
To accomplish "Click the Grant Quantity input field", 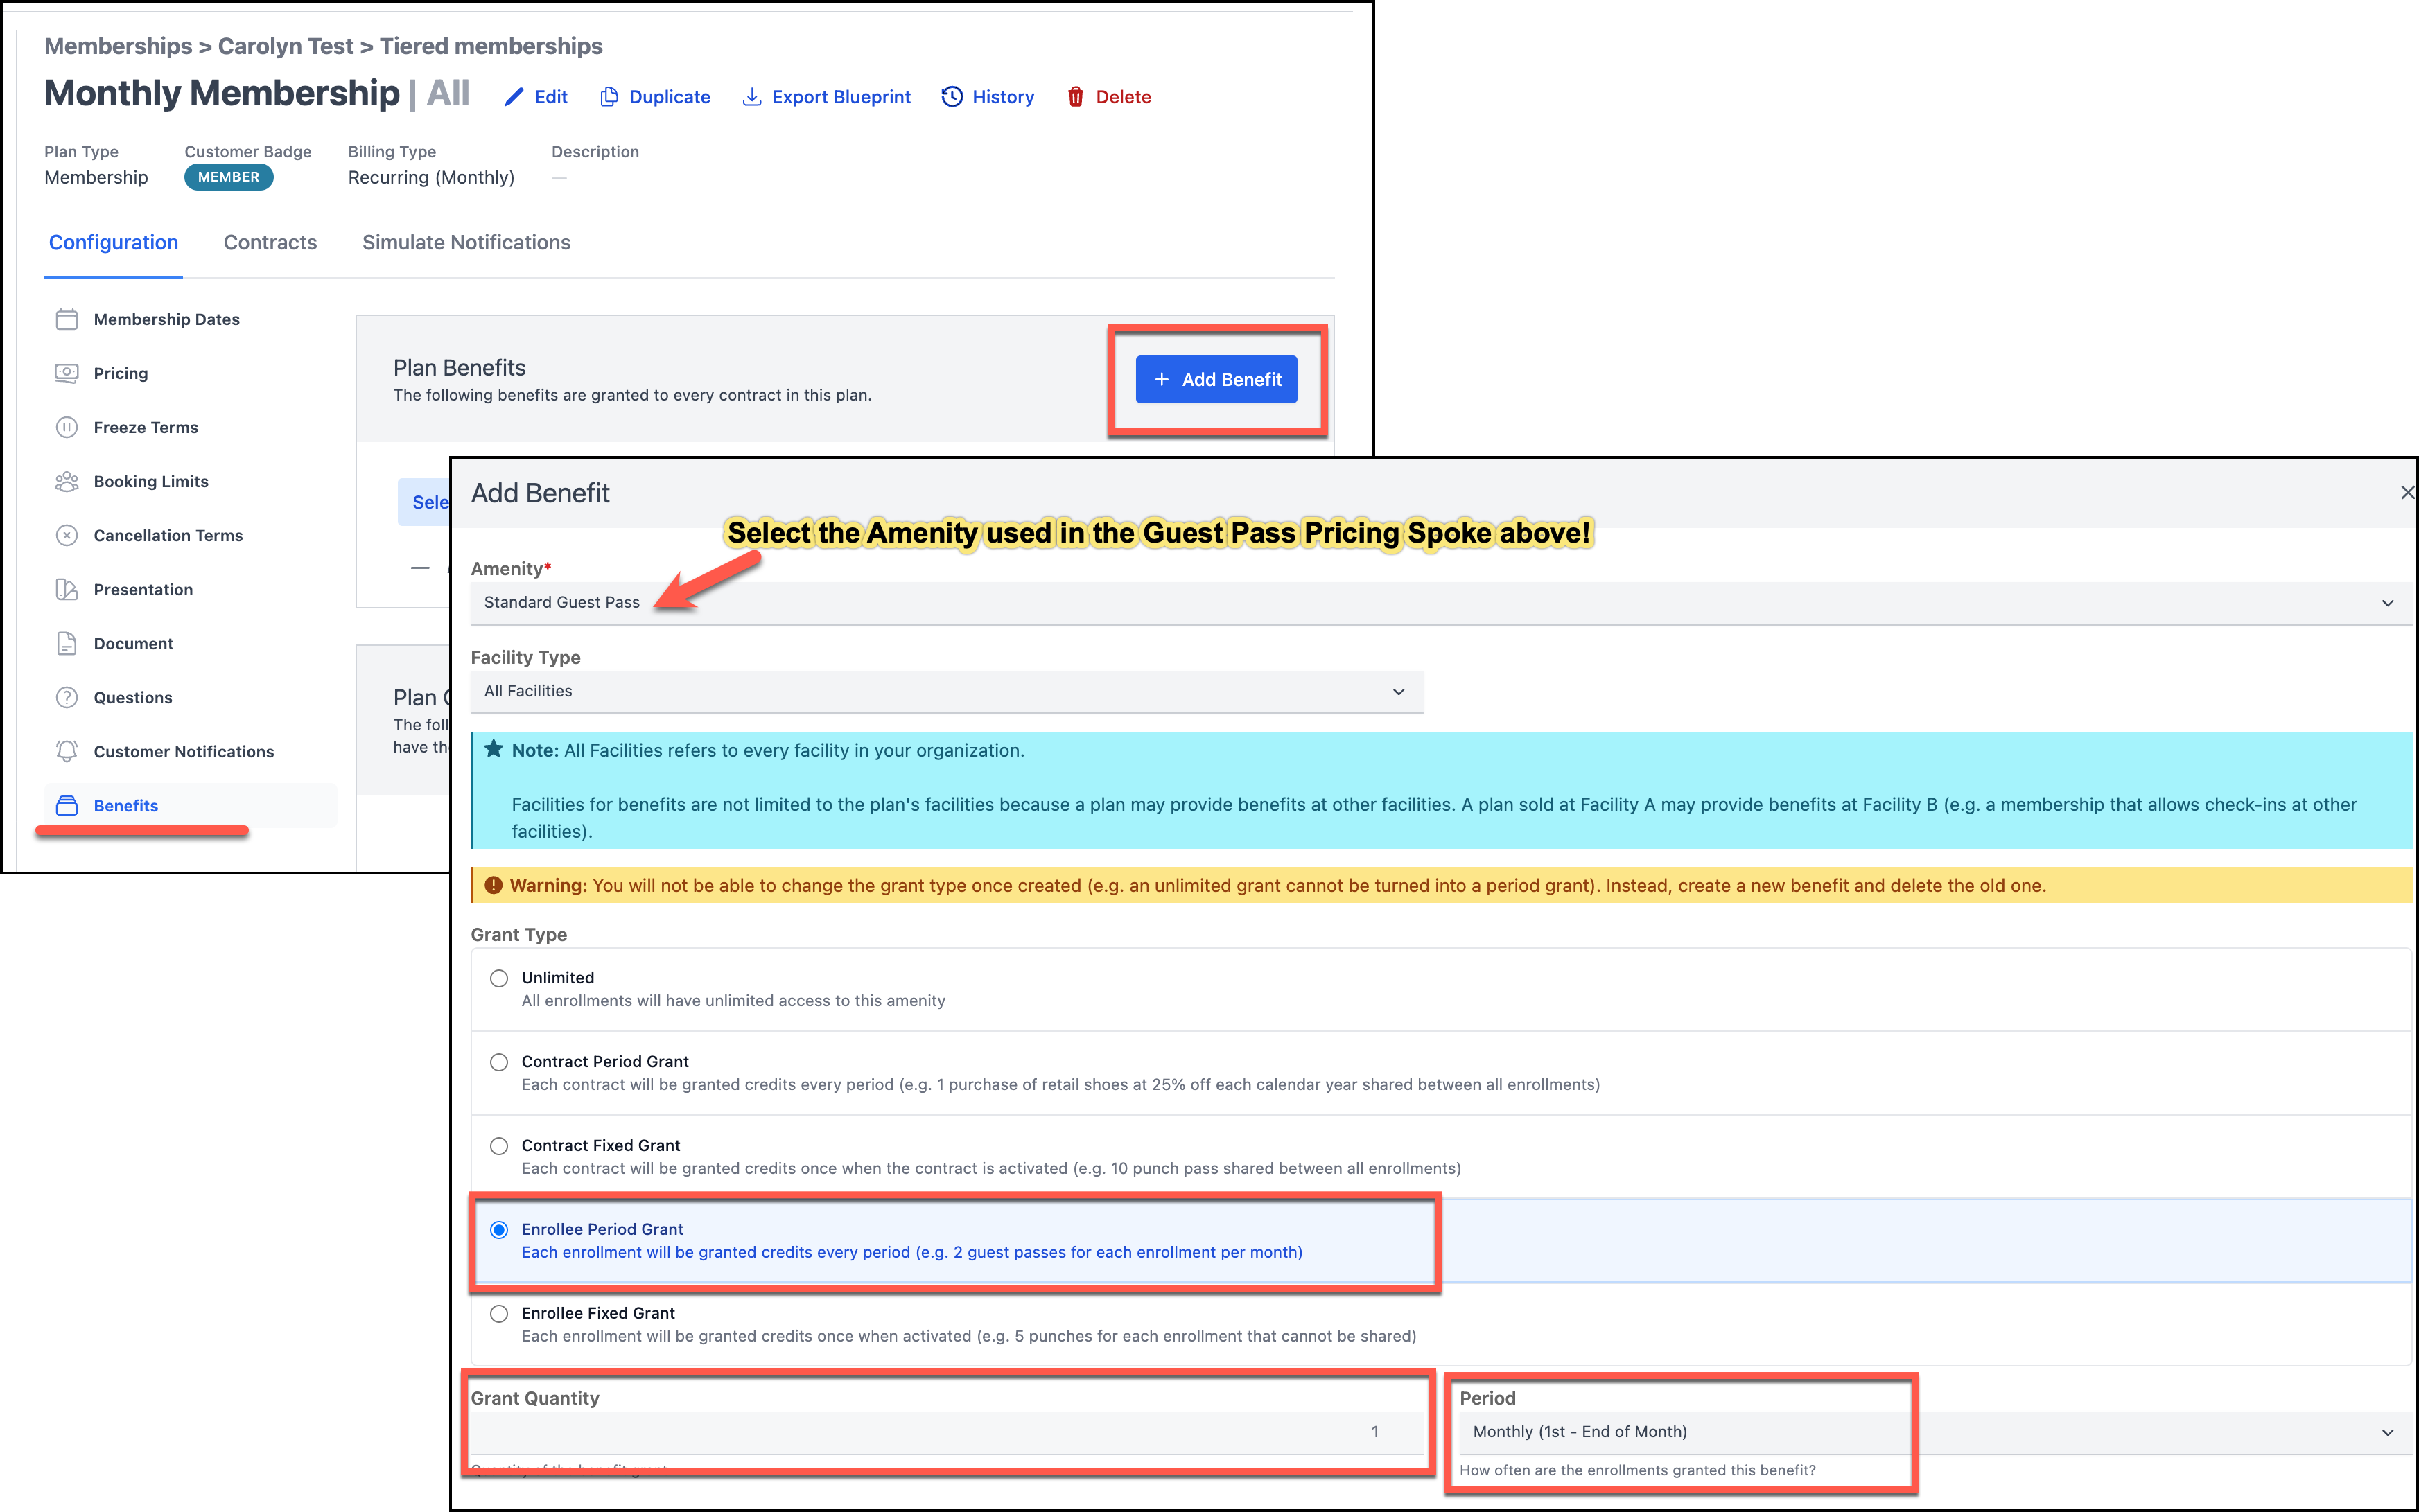I will point(946,1432).
